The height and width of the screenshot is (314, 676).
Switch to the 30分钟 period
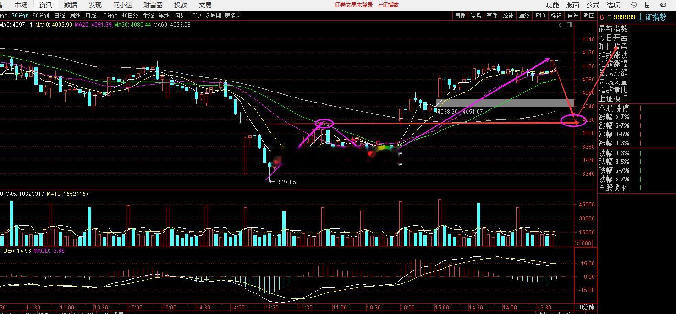point(21,16)
